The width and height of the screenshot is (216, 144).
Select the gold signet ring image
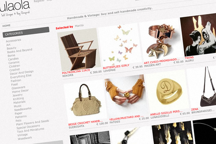[x=167, y=92]
